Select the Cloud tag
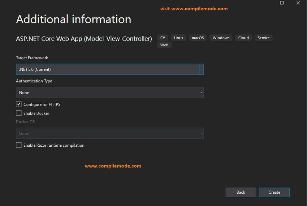This screenshot has width=307, height=206. click(243, 38)
